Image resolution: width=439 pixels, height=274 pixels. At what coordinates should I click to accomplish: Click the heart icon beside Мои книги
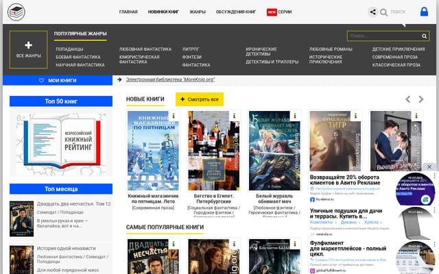pos(41,80)
